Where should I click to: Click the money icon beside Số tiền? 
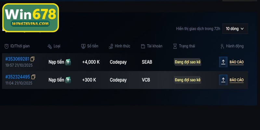pyautogui.click(x=83, y=46)
